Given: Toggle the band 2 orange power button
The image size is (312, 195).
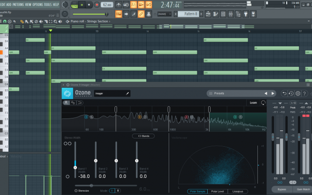Looking at the screenshot, I should (140, 117).
